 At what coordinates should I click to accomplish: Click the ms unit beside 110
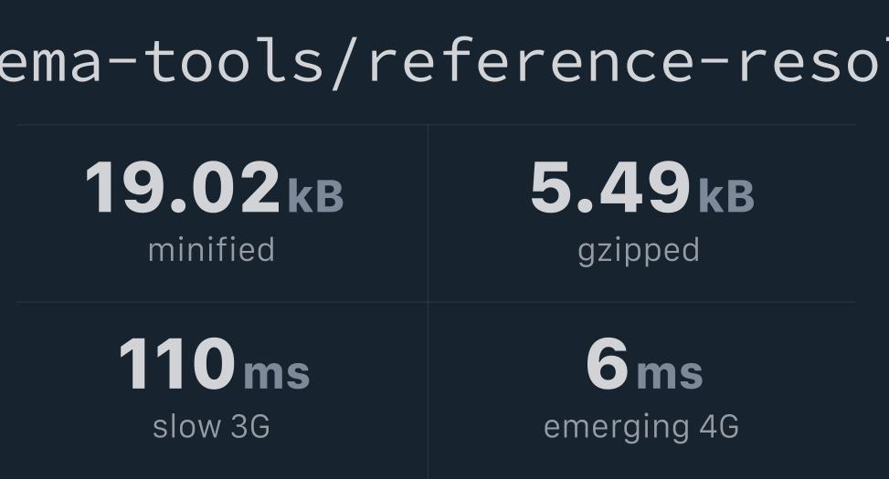coord(276,372)
